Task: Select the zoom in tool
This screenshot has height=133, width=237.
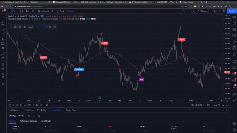Action: pos(3,58)
